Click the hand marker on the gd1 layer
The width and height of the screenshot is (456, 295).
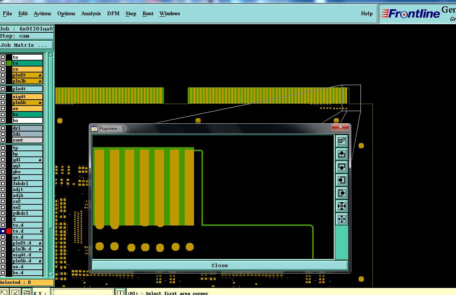pos(40,160)
